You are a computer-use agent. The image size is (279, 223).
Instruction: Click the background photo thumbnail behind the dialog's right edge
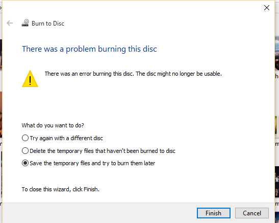pos(277,54)
